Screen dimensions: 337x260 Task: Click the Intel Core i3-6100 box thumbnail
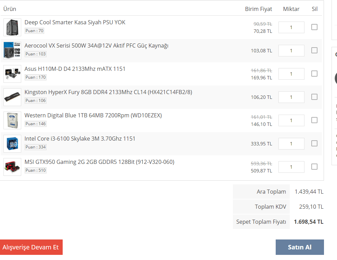pos(12,144)
